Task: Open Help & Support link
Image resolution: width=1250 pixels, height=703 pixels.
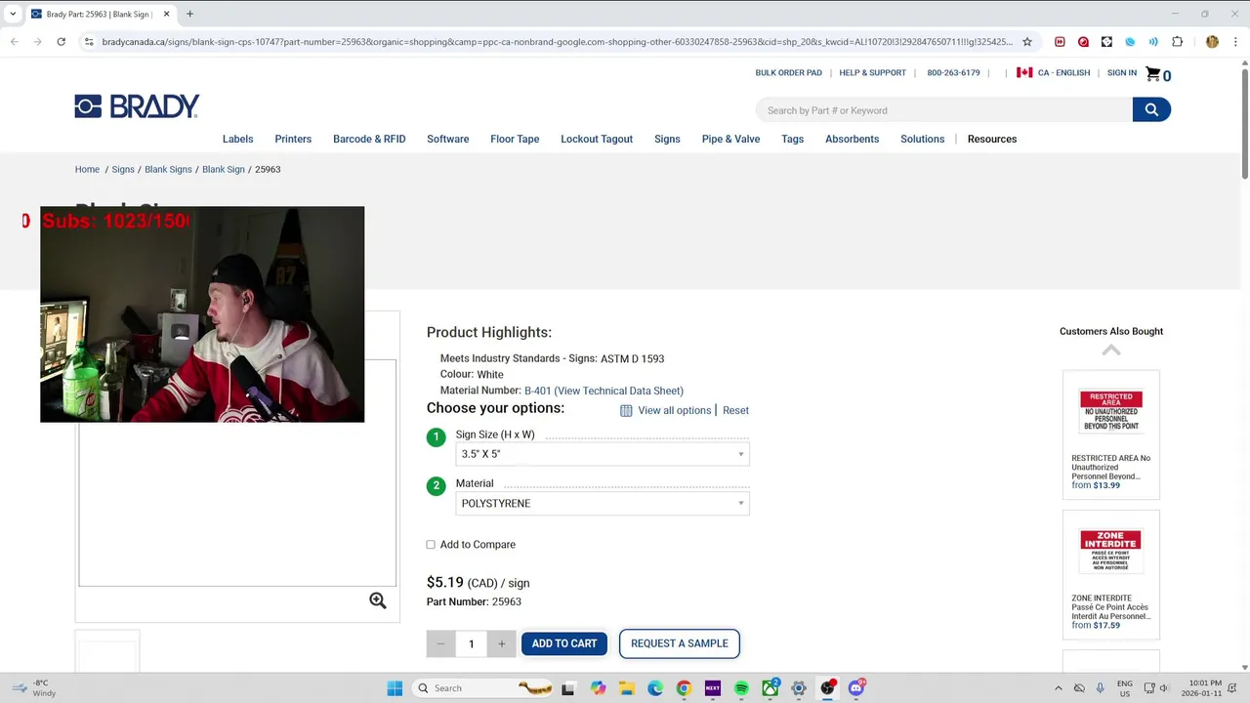Action: [x=872, y=73]
